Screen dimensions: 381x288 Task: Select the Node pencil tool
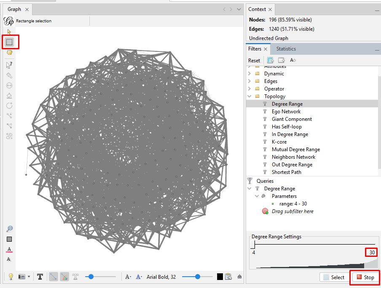(x=9, y=106)
